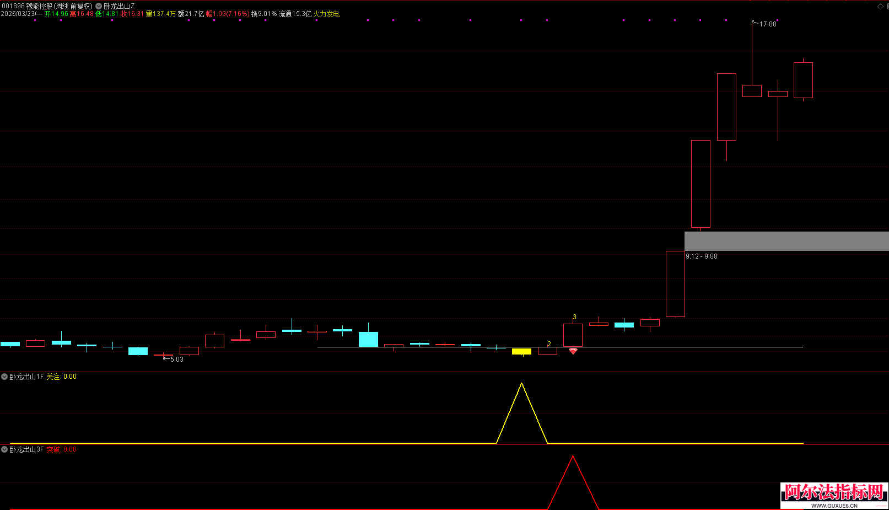This screenshot has width=889, height=510.
Task: Expand the 卧龙出山1F sub-chart dropdown icon
Action: coord(4,377)
